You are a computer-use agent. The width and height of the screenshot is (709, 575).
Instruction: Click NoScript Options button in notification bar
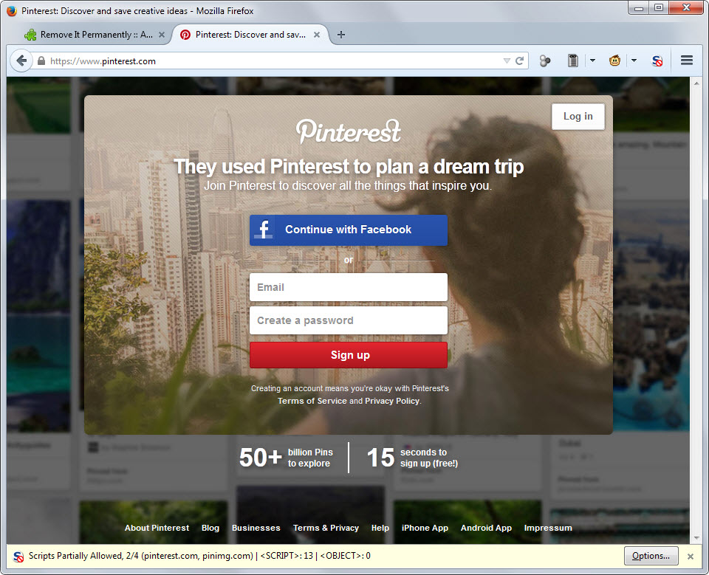point(651,556)
